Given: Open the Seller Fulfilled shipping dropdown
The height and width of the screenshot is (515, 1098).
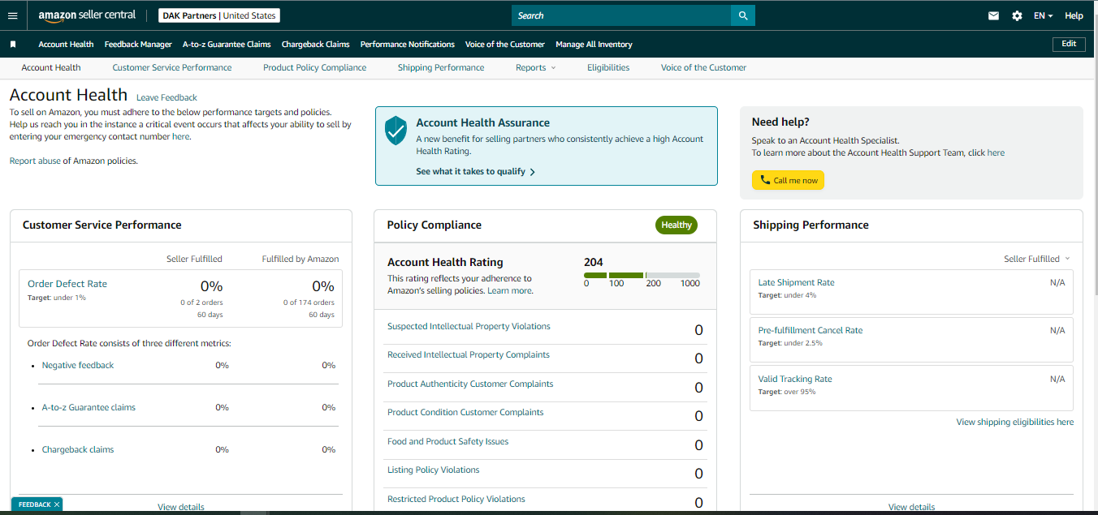Looking at the screenshot, I should [1036, 259].
